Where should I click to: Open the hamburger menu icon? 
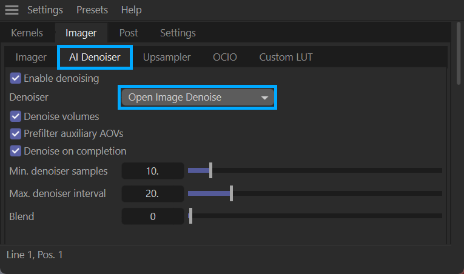click(12, 10)
